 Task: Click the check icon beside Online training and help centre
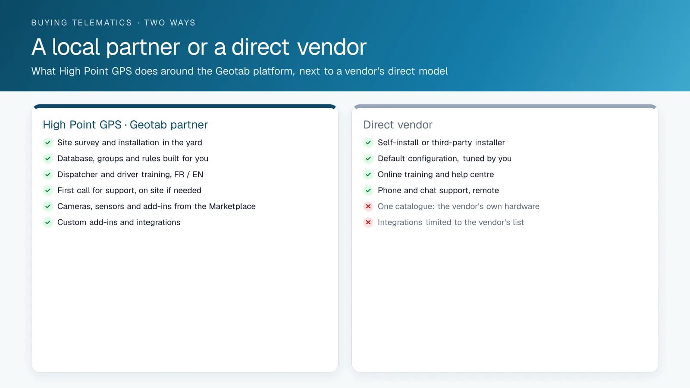click(368, 175)
